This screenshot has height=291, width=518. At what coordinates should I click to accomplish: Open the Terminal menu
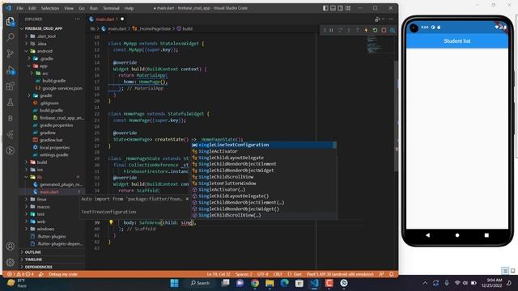pos(111,8)
